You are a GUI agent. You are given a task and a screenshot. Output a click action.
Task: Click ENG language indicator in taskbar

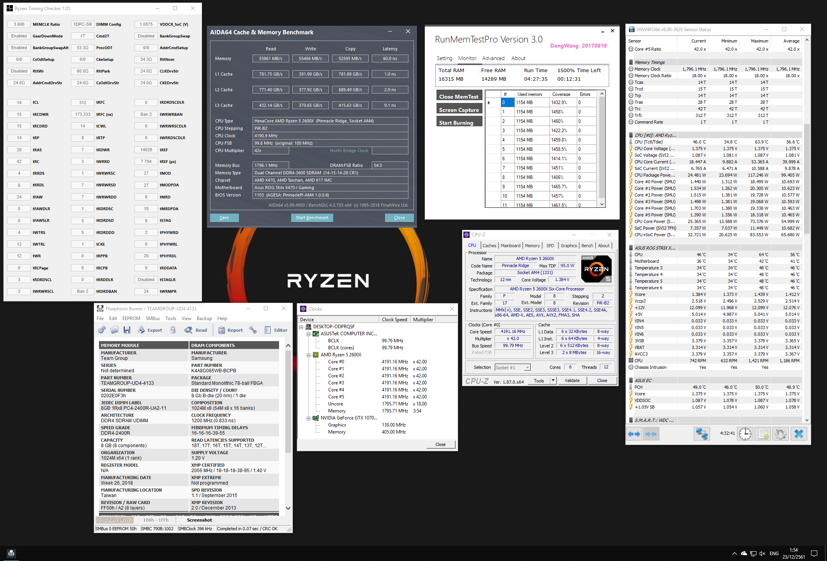coord(774,554)
